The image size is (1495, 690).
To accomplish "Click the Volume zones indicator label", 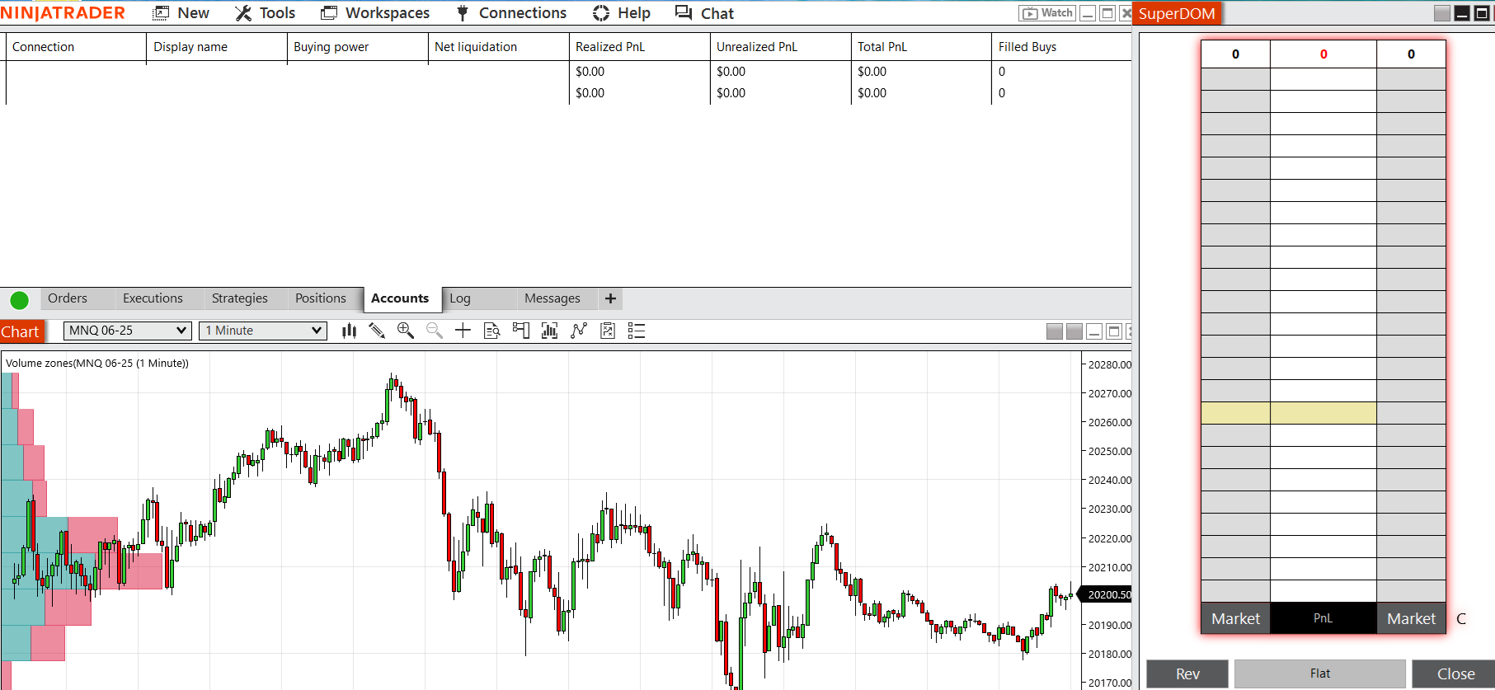I will (x=97, y=363).
